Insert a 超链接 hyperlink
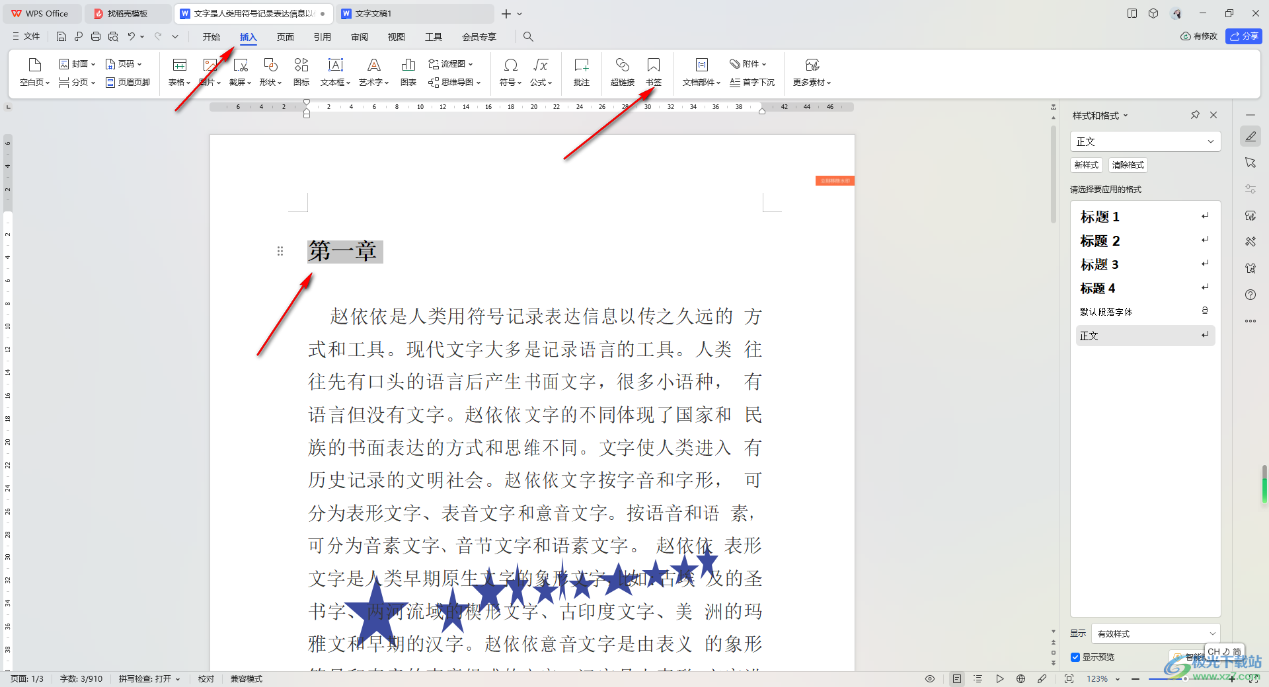 (x=622, y=72)
